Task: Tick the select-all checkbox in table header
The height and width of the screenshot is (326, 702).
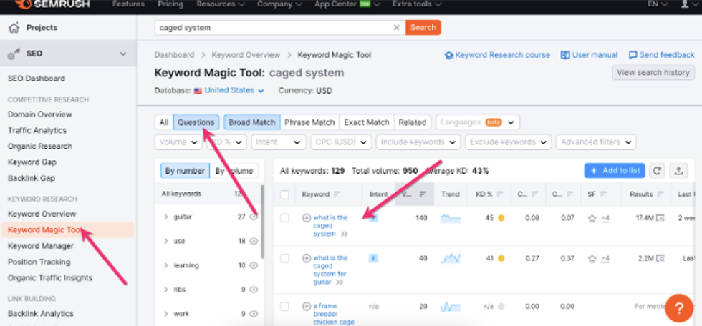Action: 284,194
